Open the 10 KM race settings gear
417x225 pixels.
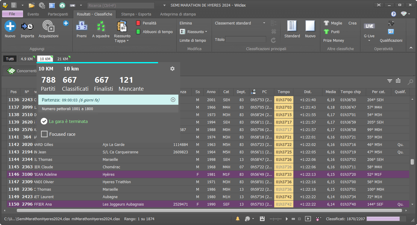(172, 69)
